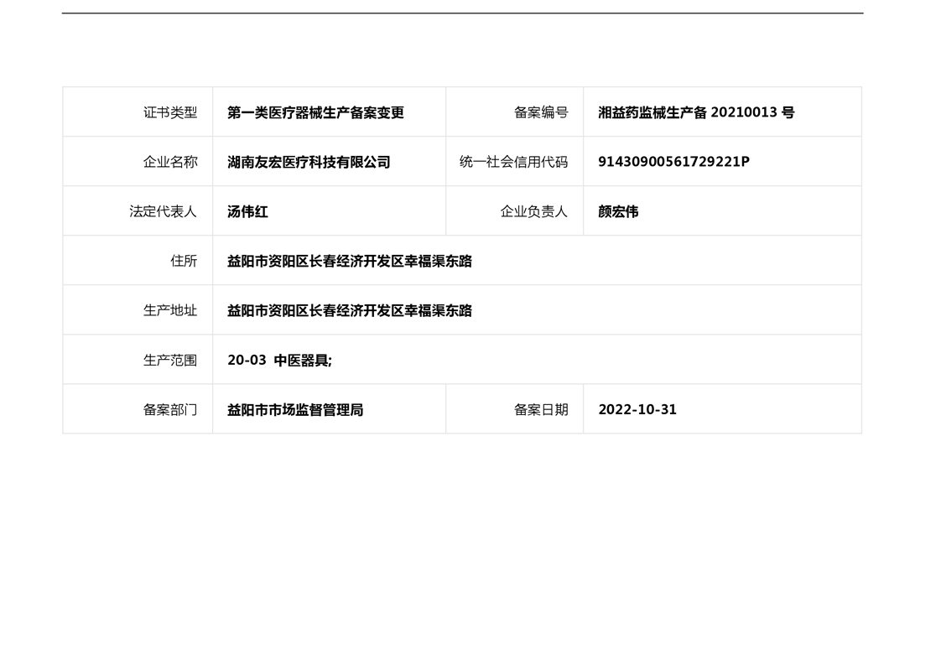
Task: Click the 证书类型 label cell
Action: 170,112
